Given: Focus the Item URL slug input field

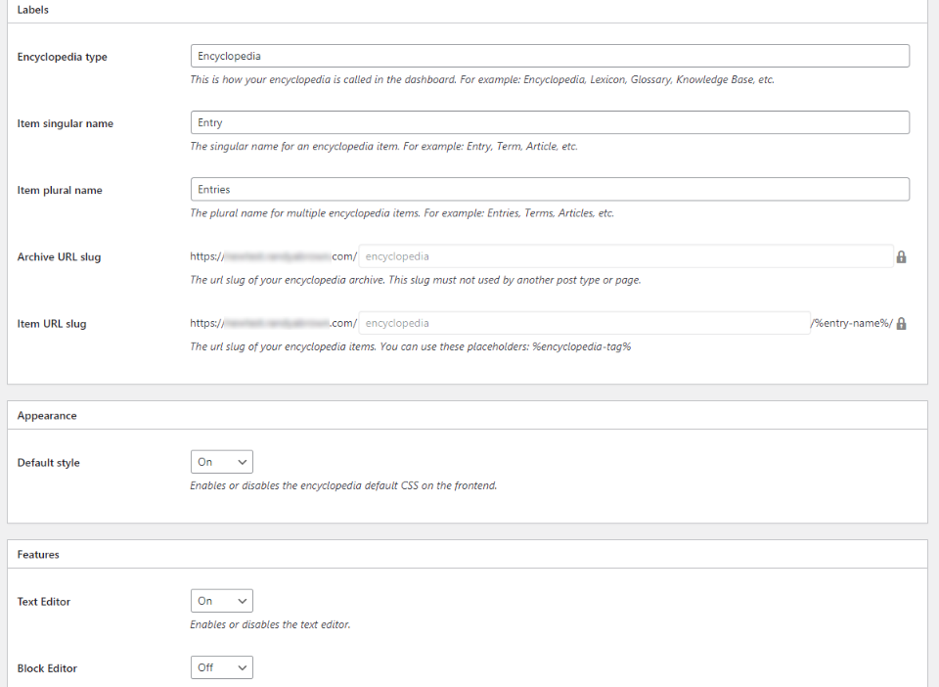Looking at the screenshot, I should tap(584, 323).
